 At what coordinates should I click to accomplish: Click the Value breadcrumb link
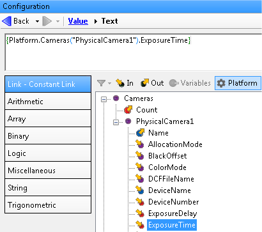point(78,21)
